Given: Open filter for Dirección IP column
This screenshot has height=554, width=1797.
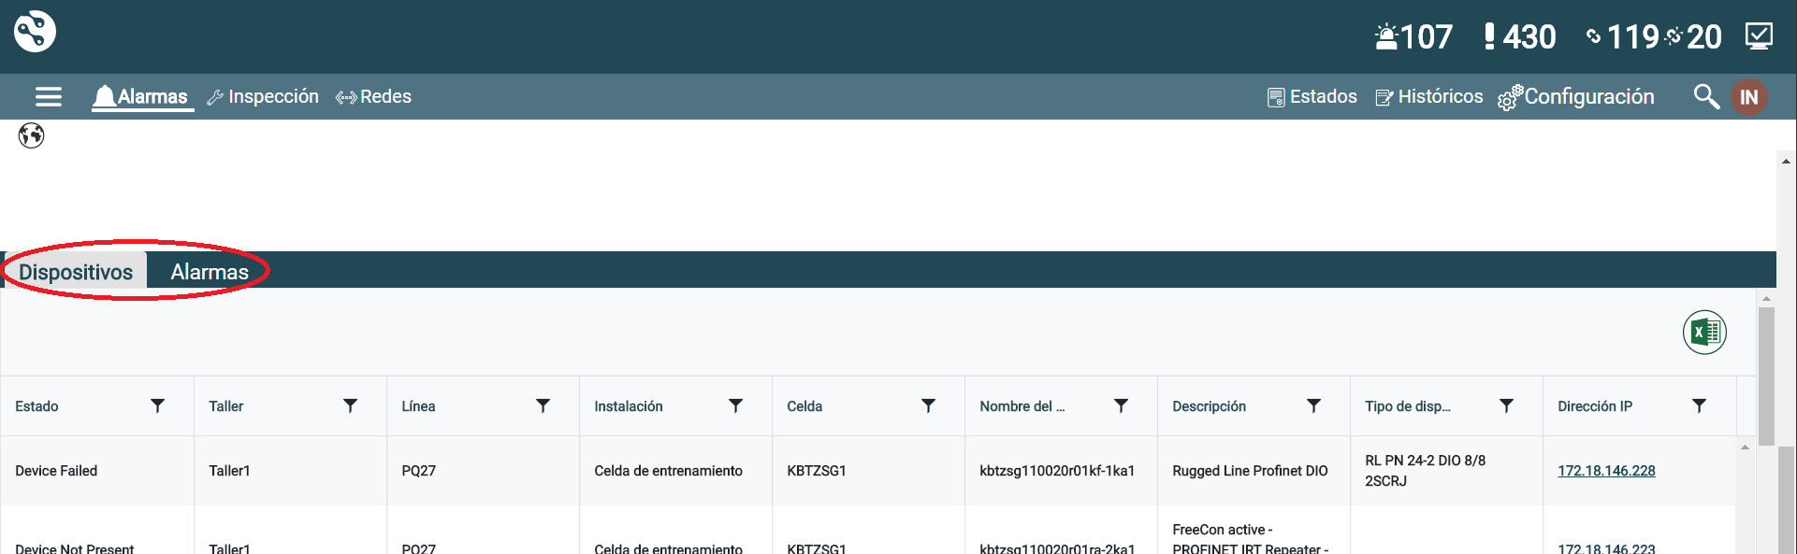Looking at the screenshot, I should [x=1700, y=405].
